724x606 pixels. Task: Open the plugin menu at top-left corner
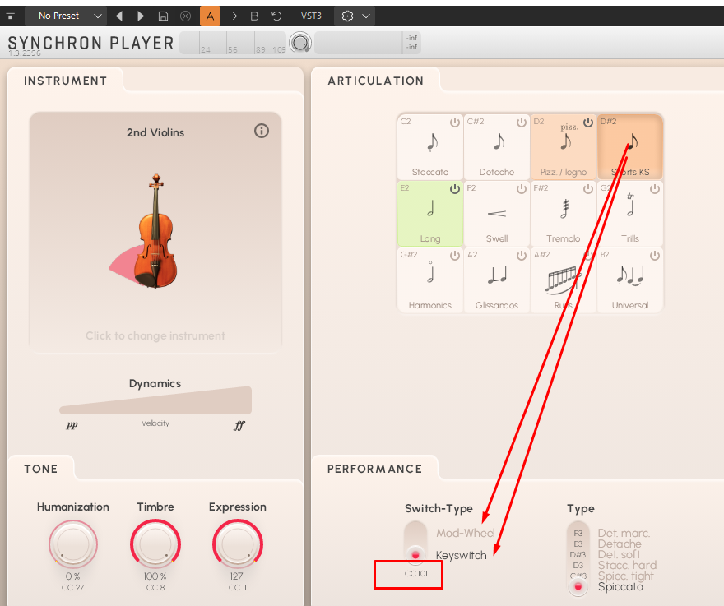point(10,16)
